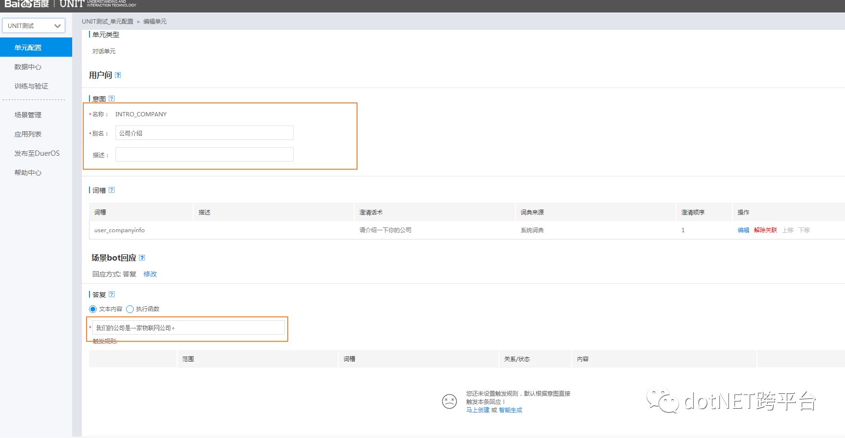Image resolution: width=845 pixels, height=438 pixels.
Task: Click 解除关联 for the user_companyinfo slot
Action: 766,230
